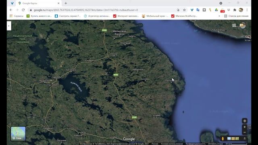Open the 'Интернет-магазин' bookmark
This screenshot has width=258, height=145.
point(126,16)
